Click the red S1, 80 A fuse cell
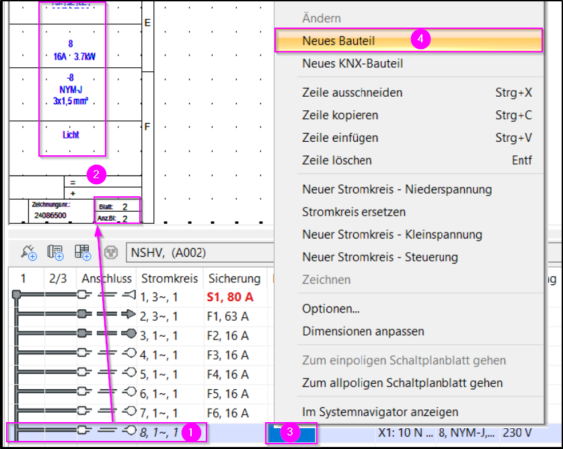563x449 pixels. 230,297
